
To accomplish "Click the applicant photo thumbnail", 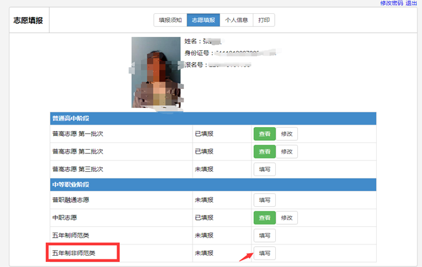I will pos(156,72).
